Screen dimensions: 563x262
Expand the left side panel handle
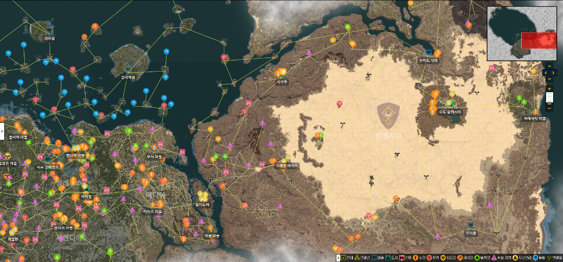point(2,130)
